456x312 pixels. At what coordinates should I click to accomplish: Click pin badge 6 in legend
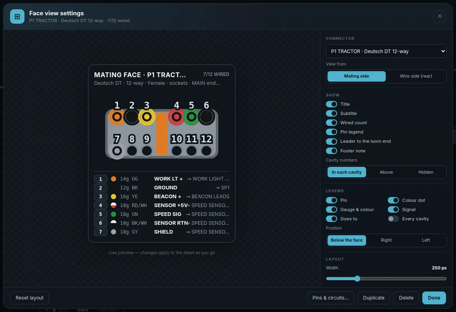pyautogui.click(x=100, y=223)
